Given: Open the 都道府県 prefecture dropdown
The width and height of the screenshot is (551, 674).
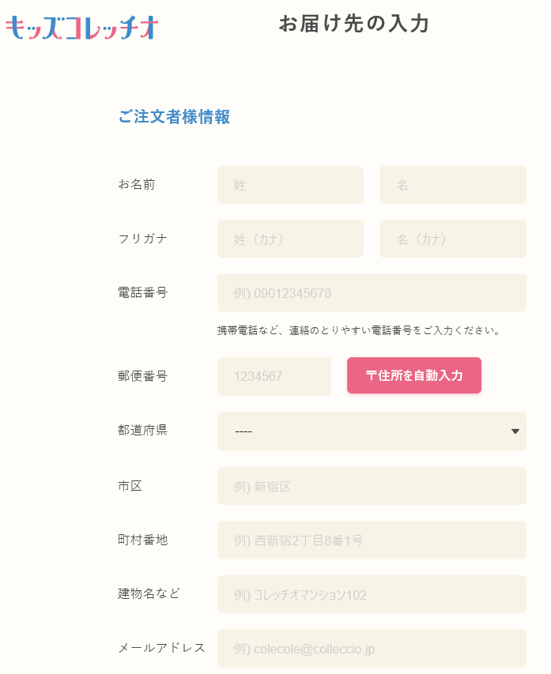Looking at the screenshot, I should coord(372,431).
